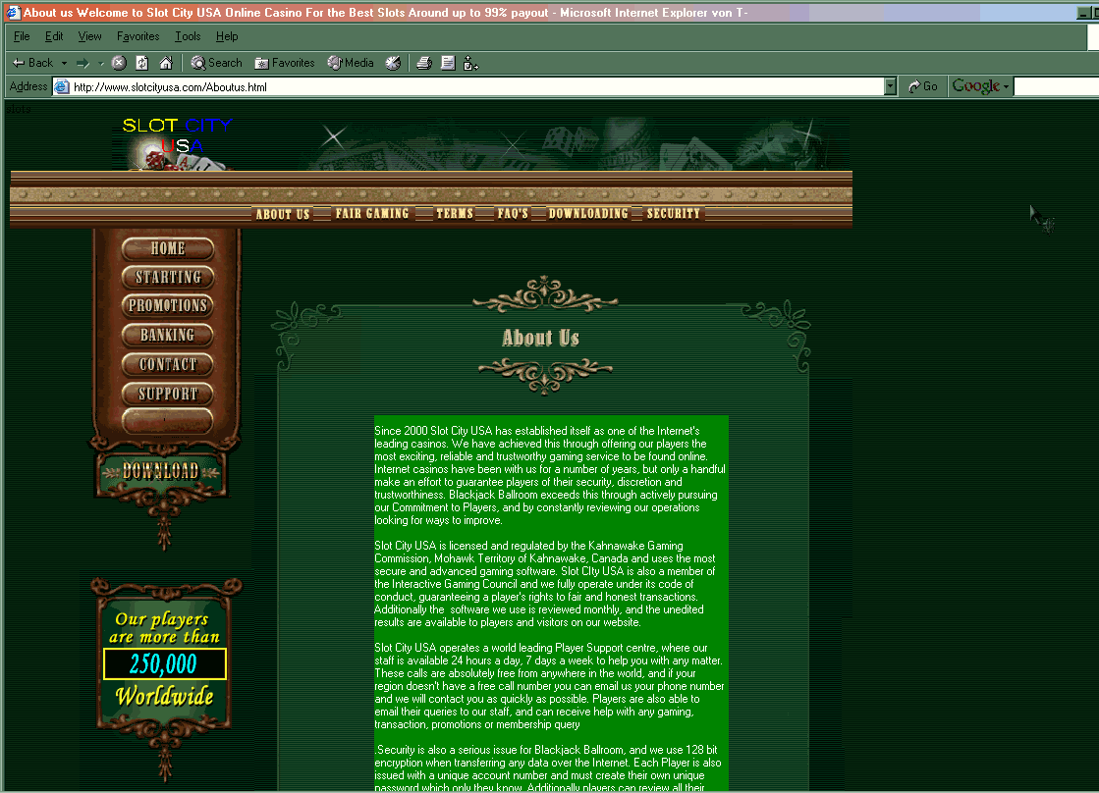The image size is (1099, 793).
Task: Refresh the page using the Refresh icon
Action: [x=141, y=63]
